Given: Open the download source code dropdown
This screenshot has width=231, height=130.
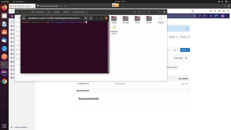Looking at the screenshot, I should 176,50.
